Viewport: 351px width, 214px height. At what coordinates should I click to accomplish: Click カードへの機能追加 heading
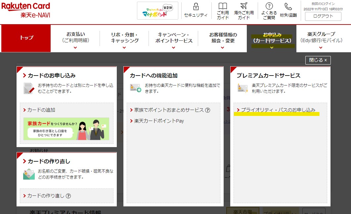(154, 76)
